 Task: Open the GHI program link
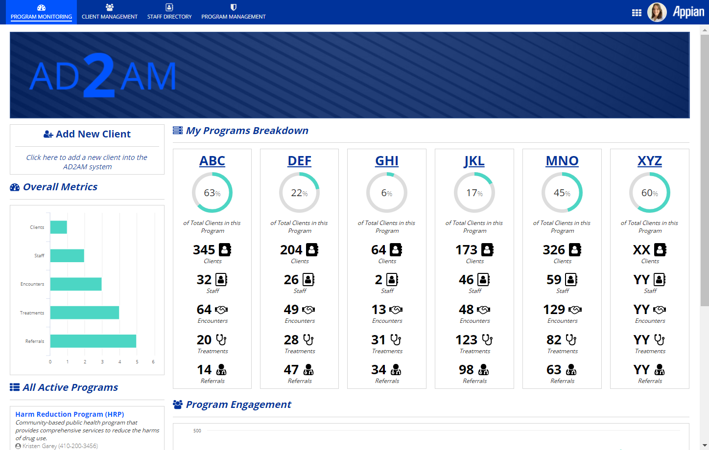point(387,161)
